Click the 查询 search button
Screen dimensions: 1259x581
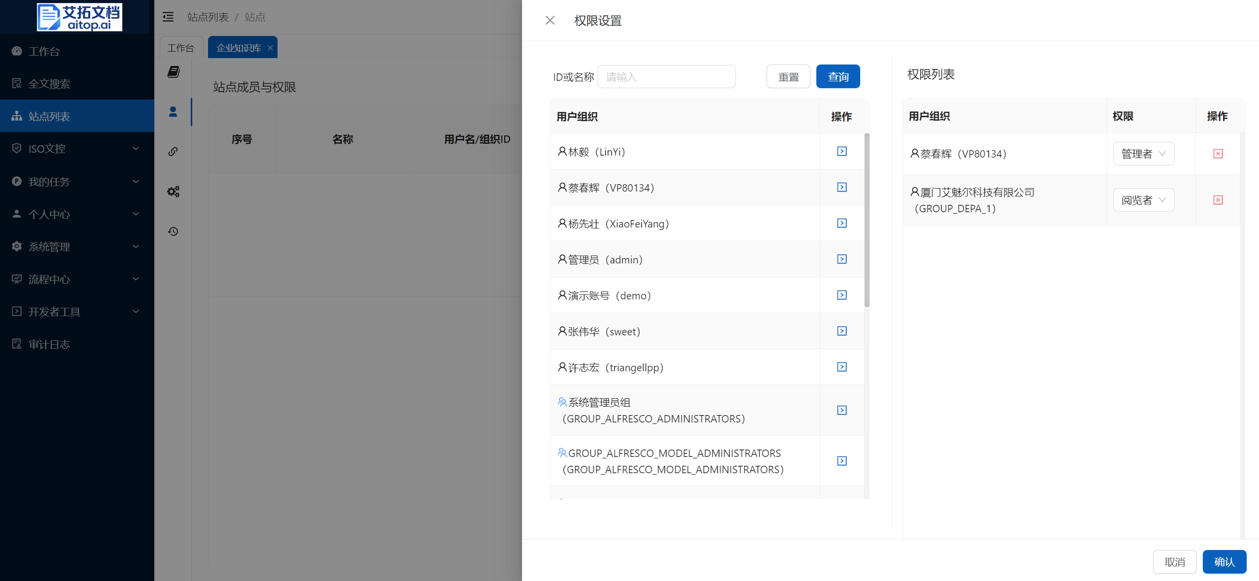click(x=838, y=77)
